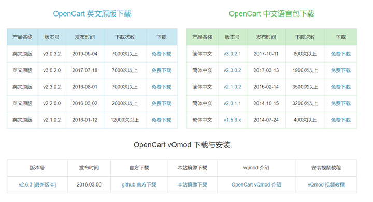Viewport: 373px width, 202px height.
Task: Click the 下载次数 header in the English table
Action: pyautogui.click(x=125, y=37)
